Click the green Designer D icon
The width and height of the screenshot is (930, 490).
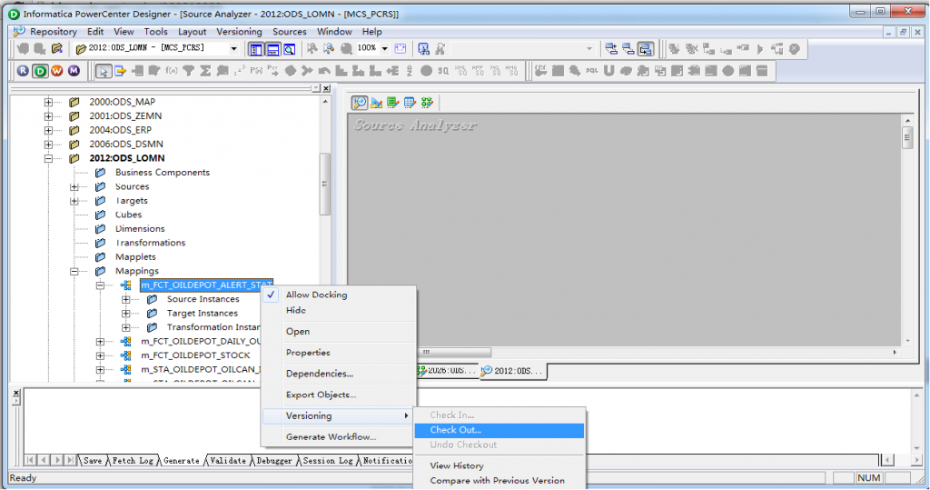pyautogui.click(x=40, y=71)
